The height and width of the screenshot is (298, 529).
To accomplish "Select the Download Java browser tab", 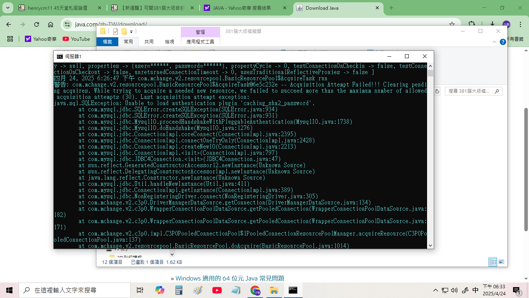I will click(338, 8).
